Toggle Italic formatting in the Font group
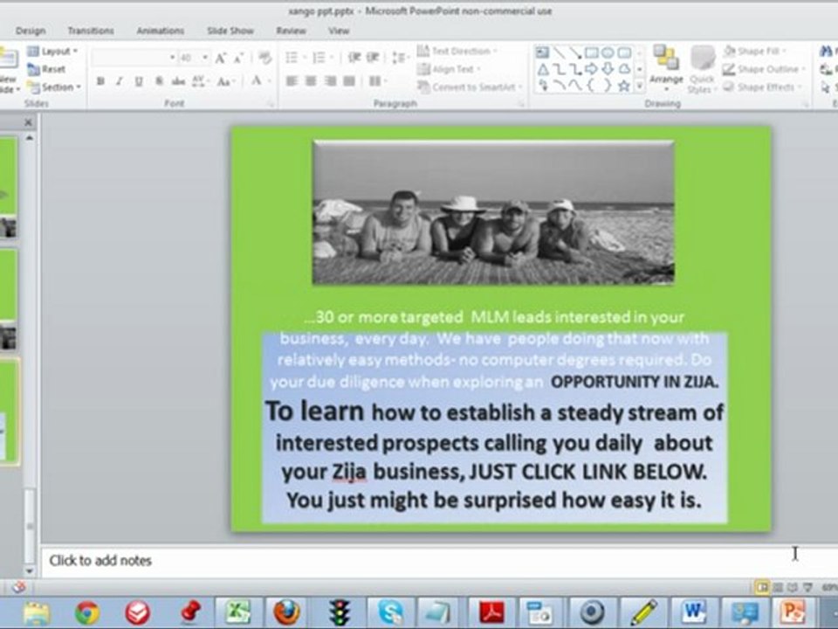 coord(120,81)
